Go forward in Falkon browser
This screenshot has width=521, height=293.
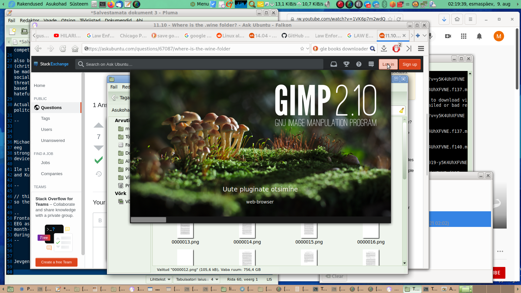click(50, 49)
